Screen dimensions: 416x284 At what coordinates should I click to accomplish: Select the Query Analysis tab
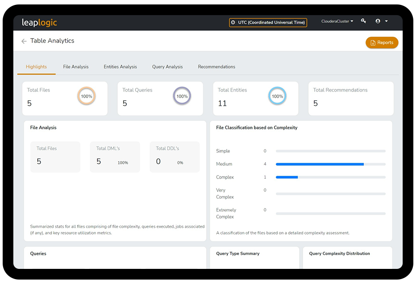pyautogui.click(x=167, y=67)
